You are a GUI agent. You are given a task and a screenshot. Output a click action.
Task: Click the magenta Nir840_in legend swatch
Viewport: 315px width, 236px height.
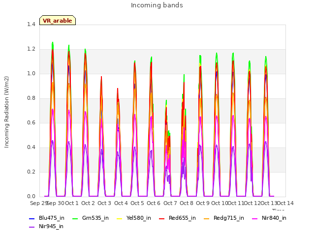click(x=255, y=218)
